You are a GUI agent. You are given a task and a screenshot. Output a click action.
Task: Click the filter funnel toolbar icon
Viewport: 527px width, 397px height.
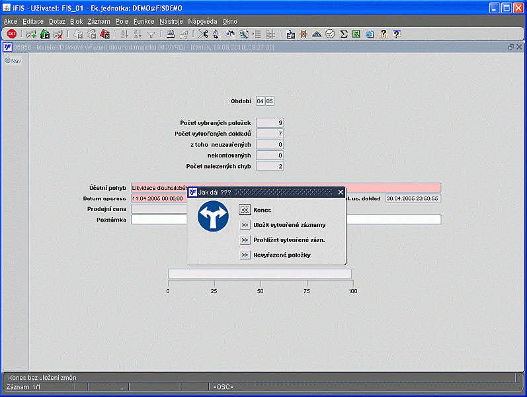point(151,34)
